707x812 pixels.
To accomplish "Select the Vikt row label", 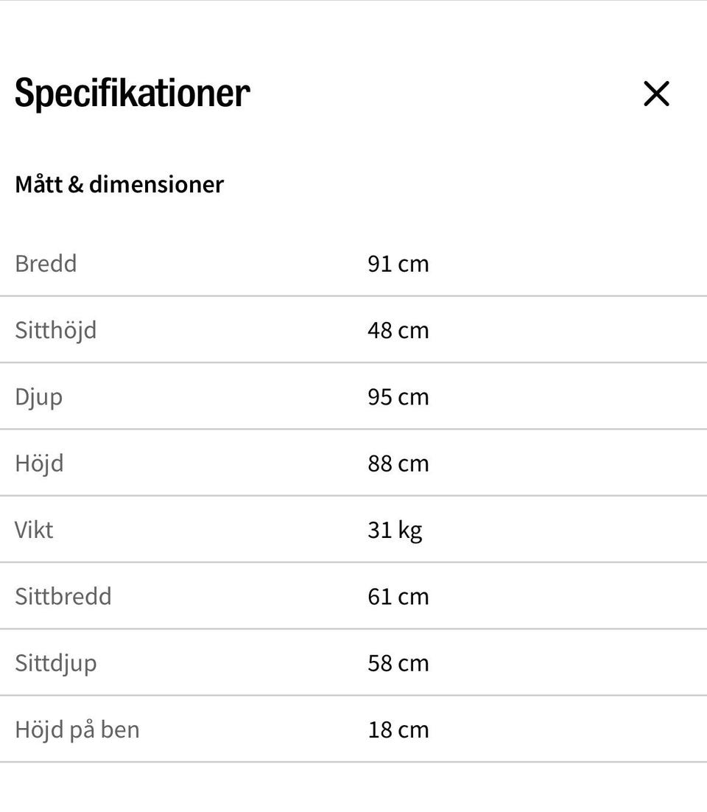I will (34, 530).
